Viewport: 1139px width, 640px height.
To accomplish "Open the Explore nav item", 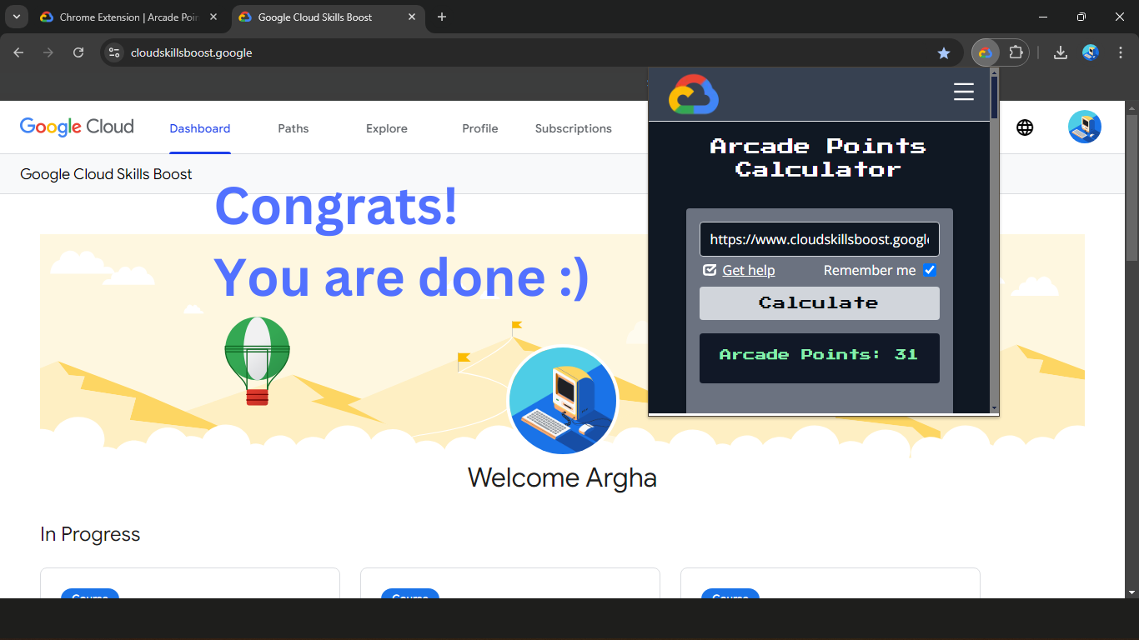I will click(387, 128).
